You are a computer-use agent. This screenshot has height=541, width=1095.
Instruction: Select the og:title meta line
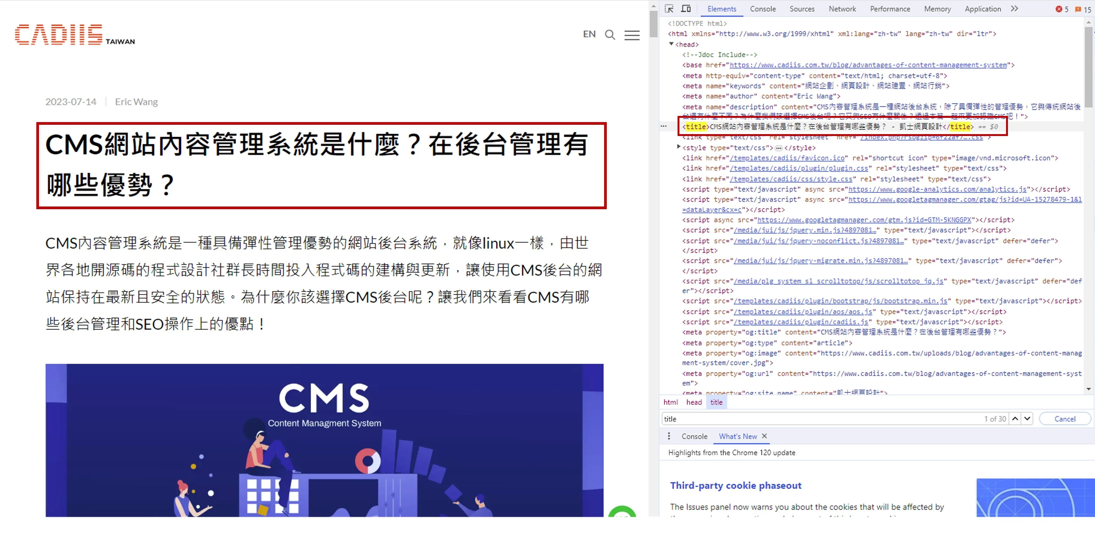click(844, 332)
